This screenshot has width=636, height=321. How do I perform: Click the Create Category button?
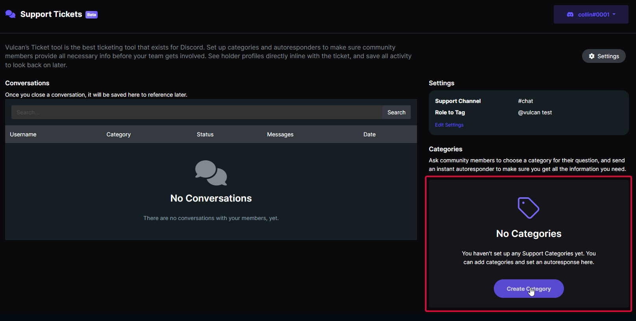[528, 289]
